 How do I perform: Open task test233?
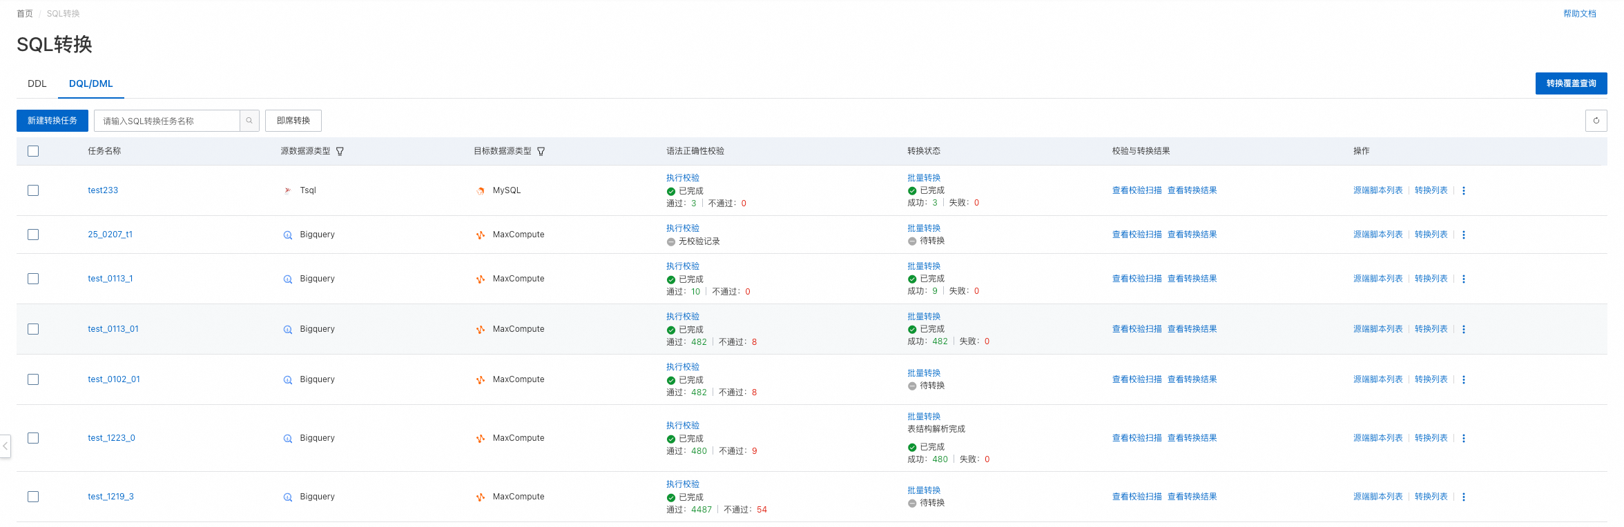[x=103, y=190]
